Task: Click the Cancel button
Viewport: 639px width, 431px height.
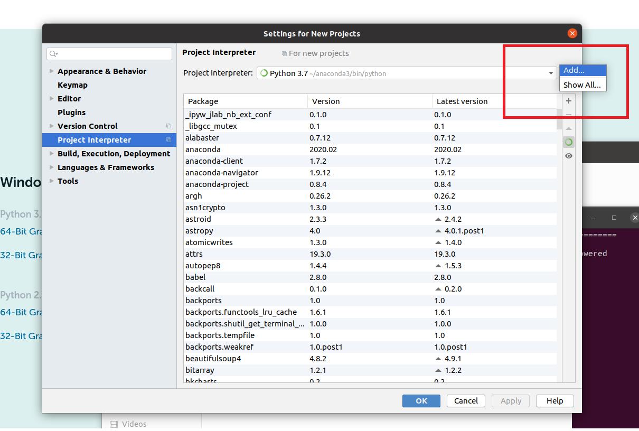Action: click(466, 401)
